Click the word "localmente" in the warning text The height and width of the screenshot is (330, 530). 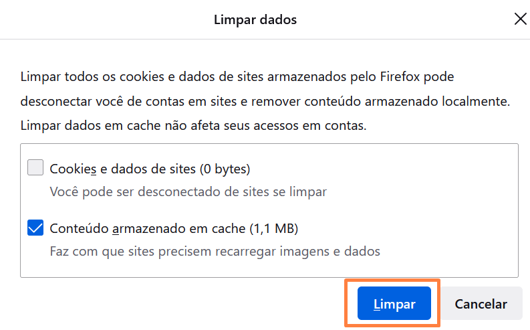coord(476,101)
